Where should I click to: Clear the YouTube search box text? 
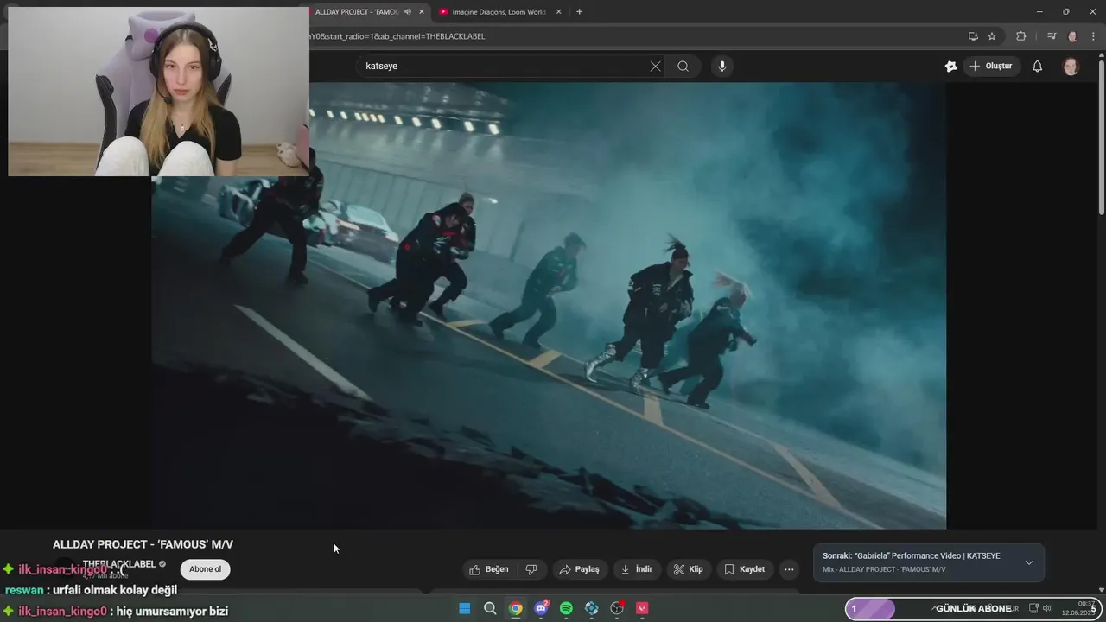(x=655, y=67)
